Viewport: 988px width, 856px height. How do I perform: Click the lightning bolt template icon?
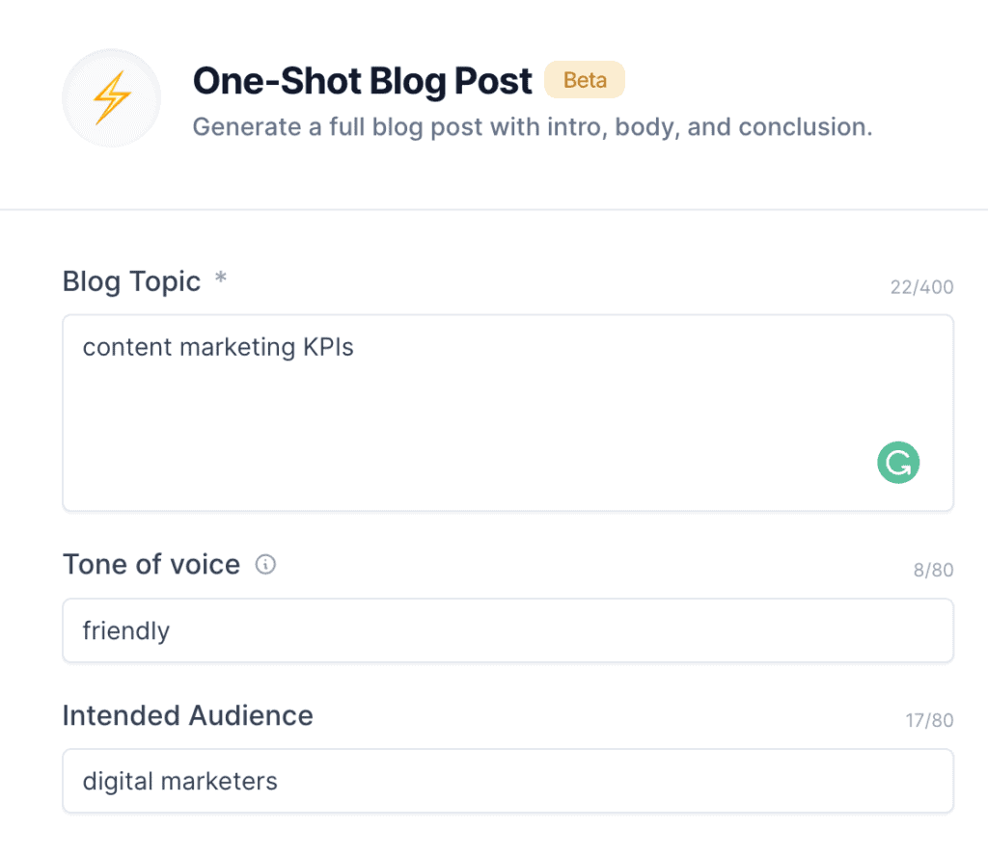(x=111, y=98)
